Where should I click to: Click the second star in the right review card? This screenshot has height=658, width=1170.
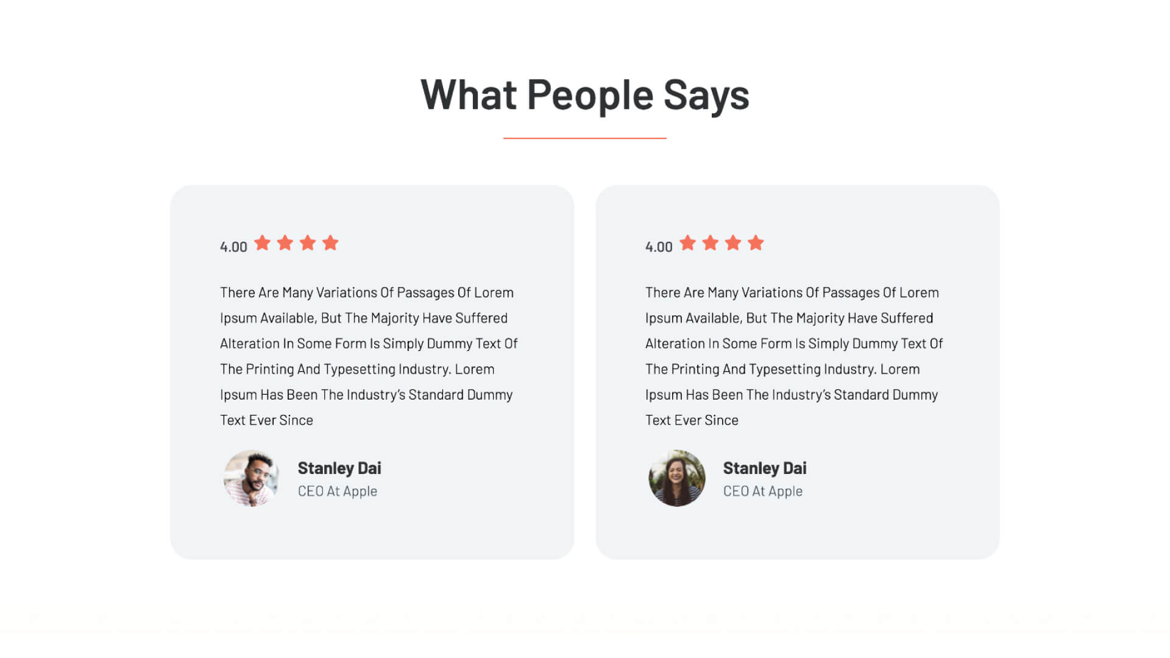[710, 242]
